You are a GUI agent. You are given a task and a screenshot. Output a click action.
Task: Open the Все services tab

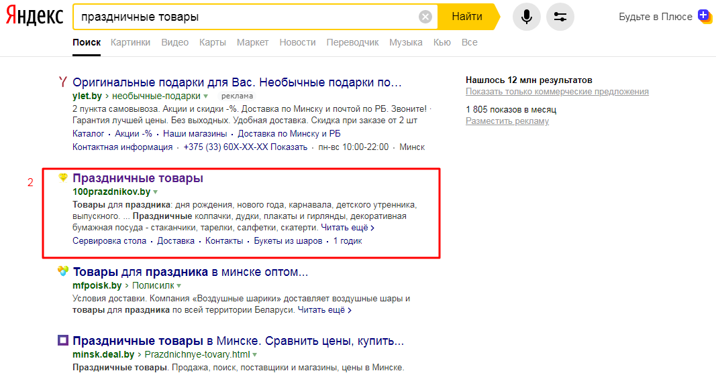pyautogui.click(x=470, y=42)
